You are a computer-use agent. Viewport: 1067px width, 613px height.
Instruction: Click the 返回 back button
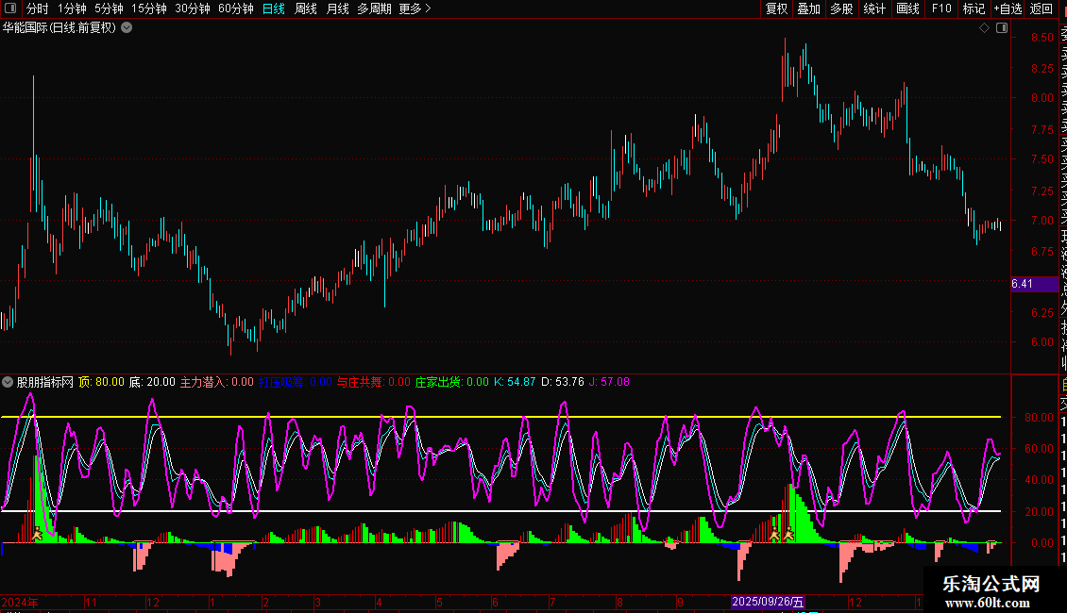(1042, 8)
